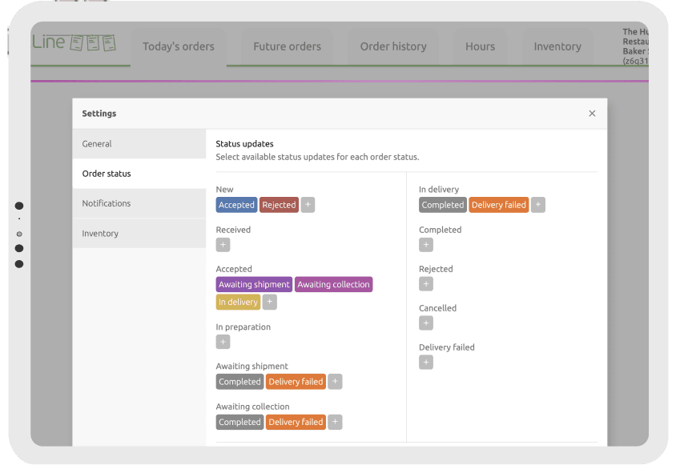Add an option under Rejected
676x465 pixels.
(x=425, y=283)
